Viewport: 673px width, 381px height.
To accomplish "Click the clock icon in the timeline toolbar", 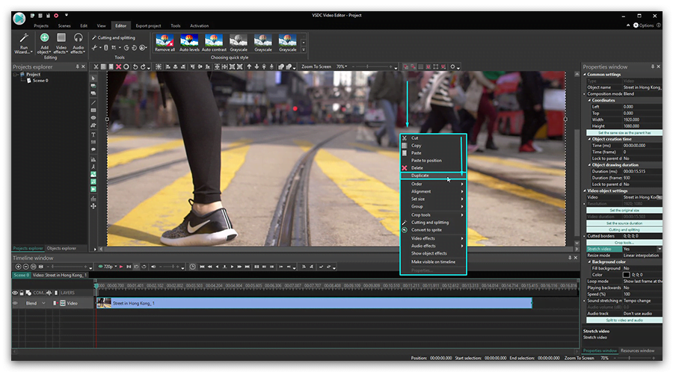I will (193, 267).
